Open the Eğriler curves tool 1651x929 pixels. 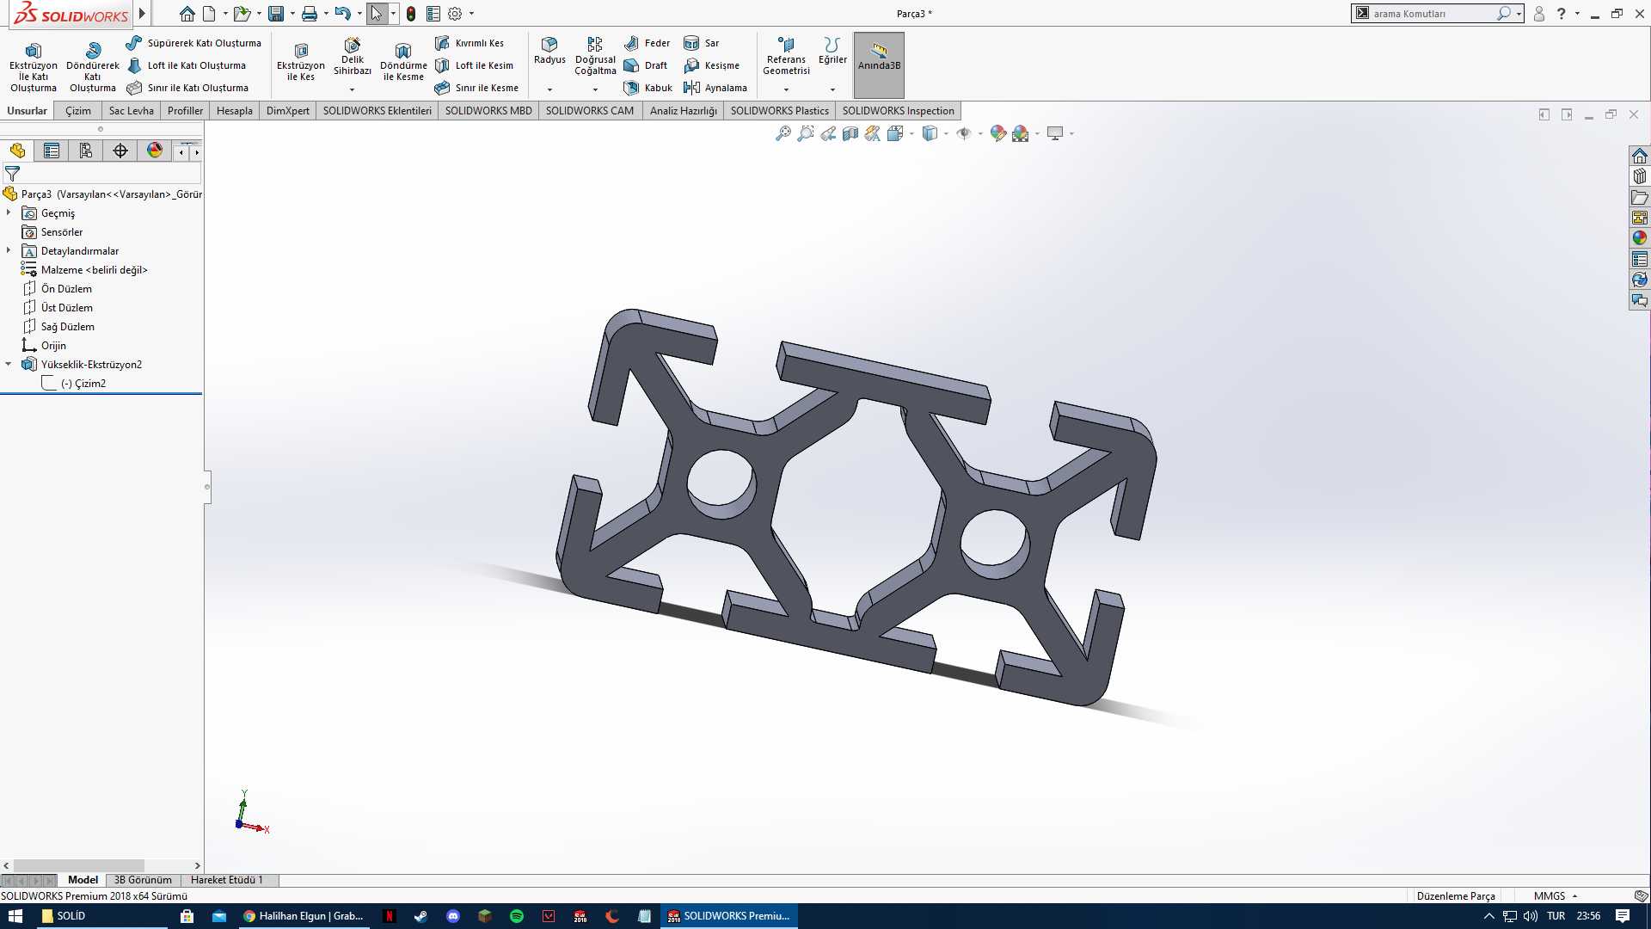click(832, 50)
